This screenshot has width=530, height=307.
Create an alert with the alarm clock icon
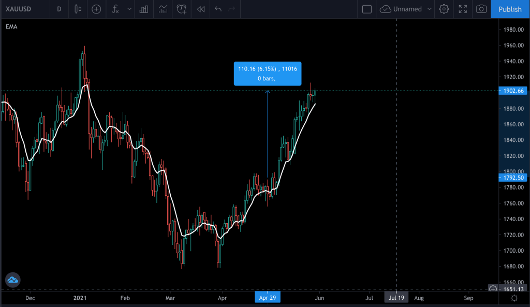(x=182, y=9)
